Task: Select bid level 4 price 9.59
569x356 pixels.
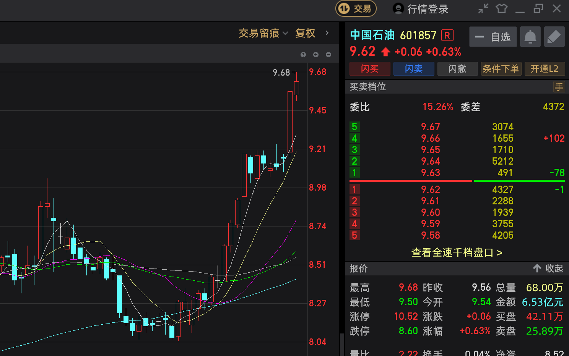Action: pyautogui.click(x=431, y=224)
